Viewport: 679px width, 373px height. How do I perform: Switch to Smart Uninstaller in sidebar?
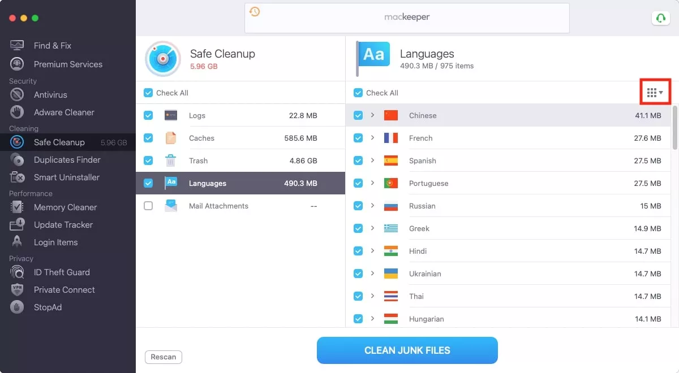pyautogui.click(x=68, y=177)
